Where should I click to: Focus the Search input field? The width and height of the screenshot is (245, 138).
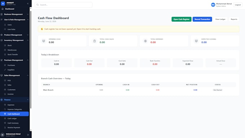64,5
